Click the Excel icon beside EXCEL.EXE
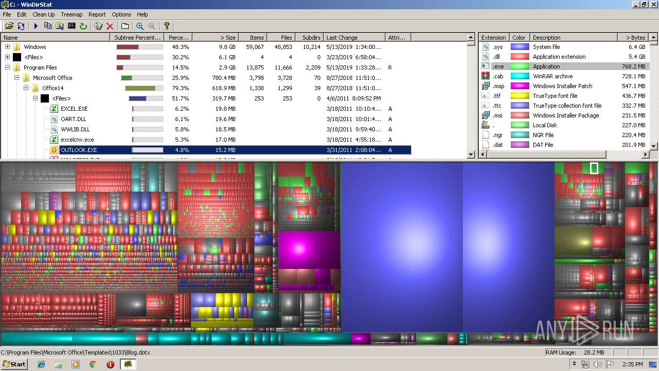This screenshot has width=659, height=371. point(54,109)
